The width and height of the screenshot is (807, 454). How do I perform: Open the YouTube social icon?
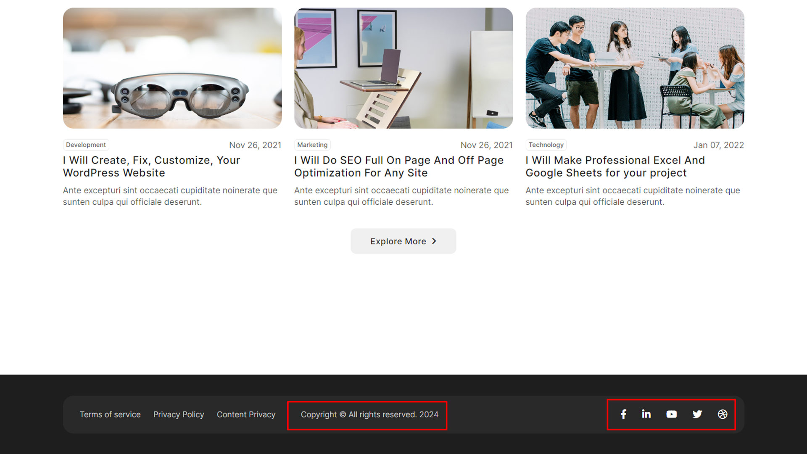[672, 414]
